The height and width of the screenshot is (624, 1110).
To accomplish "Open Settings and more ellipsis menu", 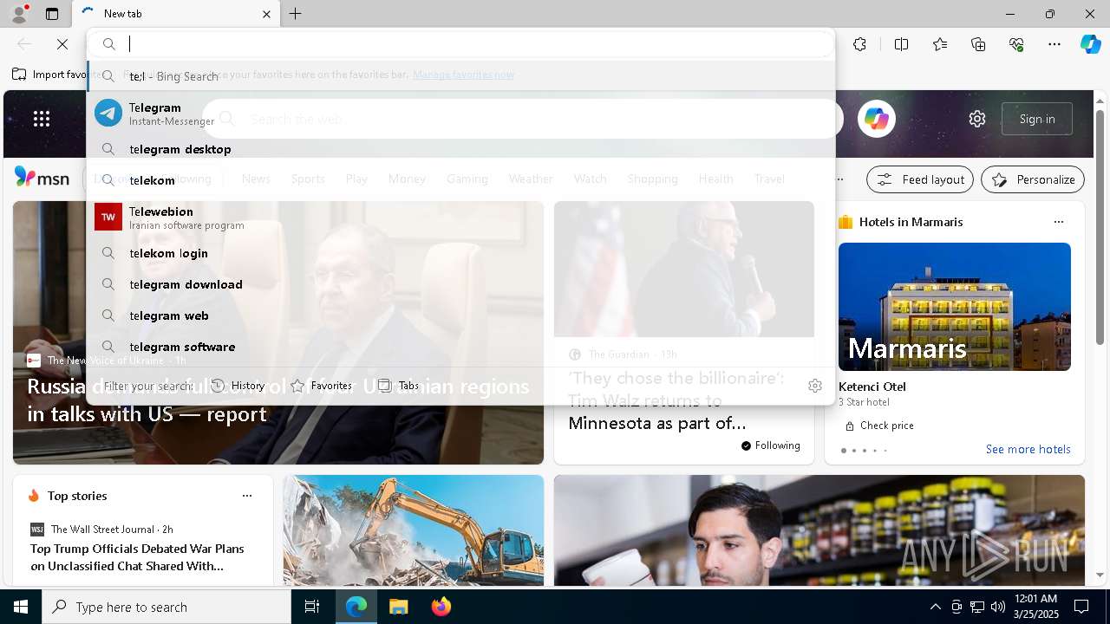I will [1054, 44].
